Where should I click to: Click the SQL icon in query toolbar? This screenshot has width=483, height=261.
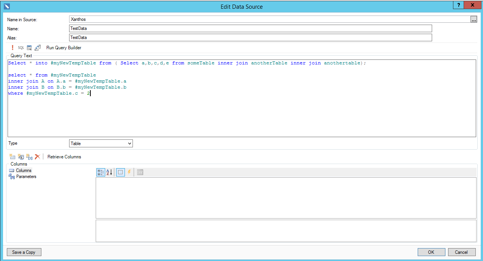tap(21, 48)
